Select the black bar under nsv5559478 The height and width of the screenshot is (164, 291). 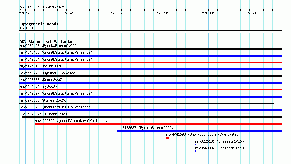(150, 76)
